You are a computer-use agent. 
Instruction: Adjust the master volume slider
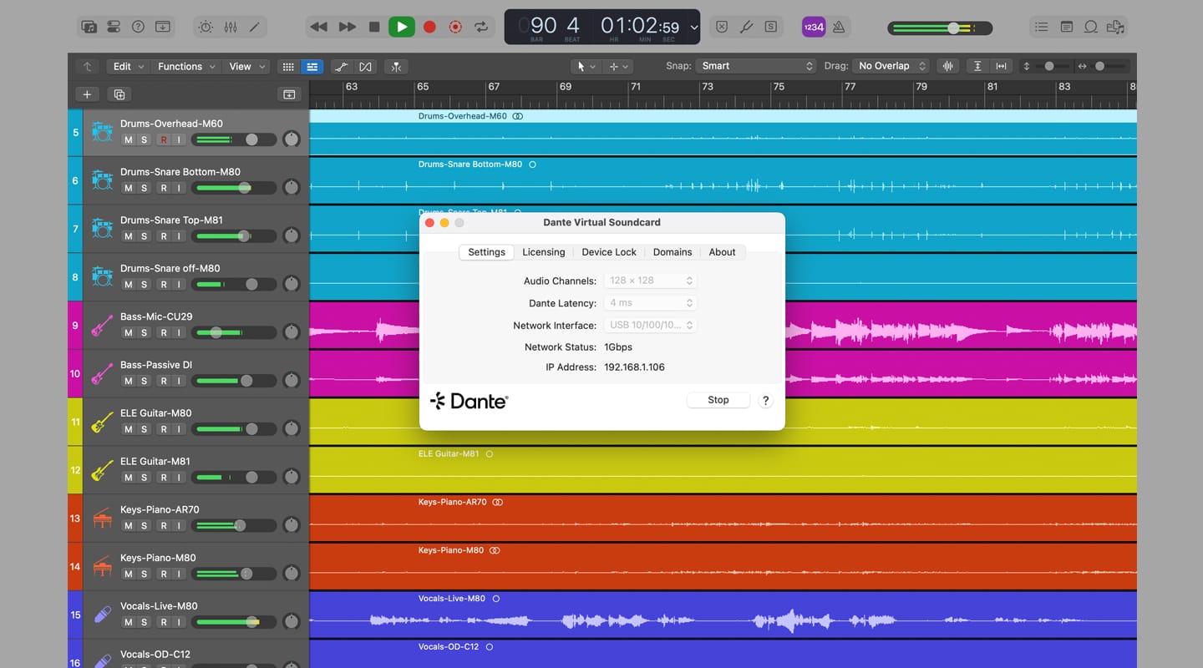click(940, 28)
